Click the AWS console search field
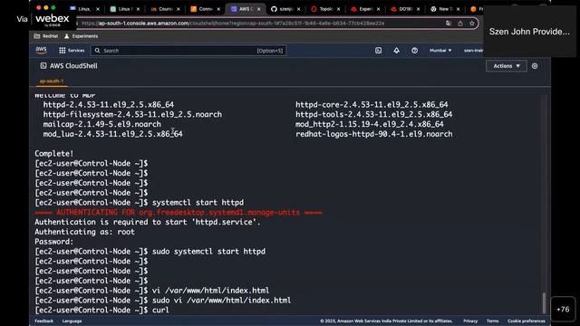 188,51
